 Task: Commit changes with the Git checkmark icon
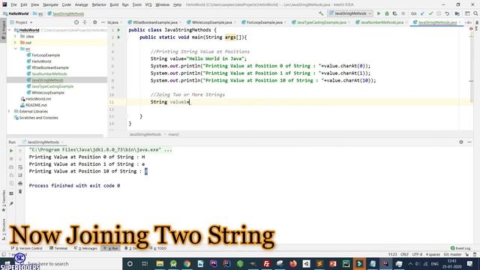point(430,13)
